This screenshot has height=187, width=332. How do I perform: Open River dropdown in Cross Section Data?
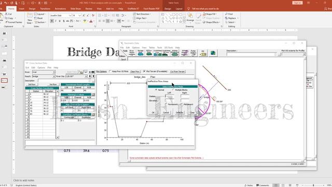pyautogui.click(x=54, y=72)
